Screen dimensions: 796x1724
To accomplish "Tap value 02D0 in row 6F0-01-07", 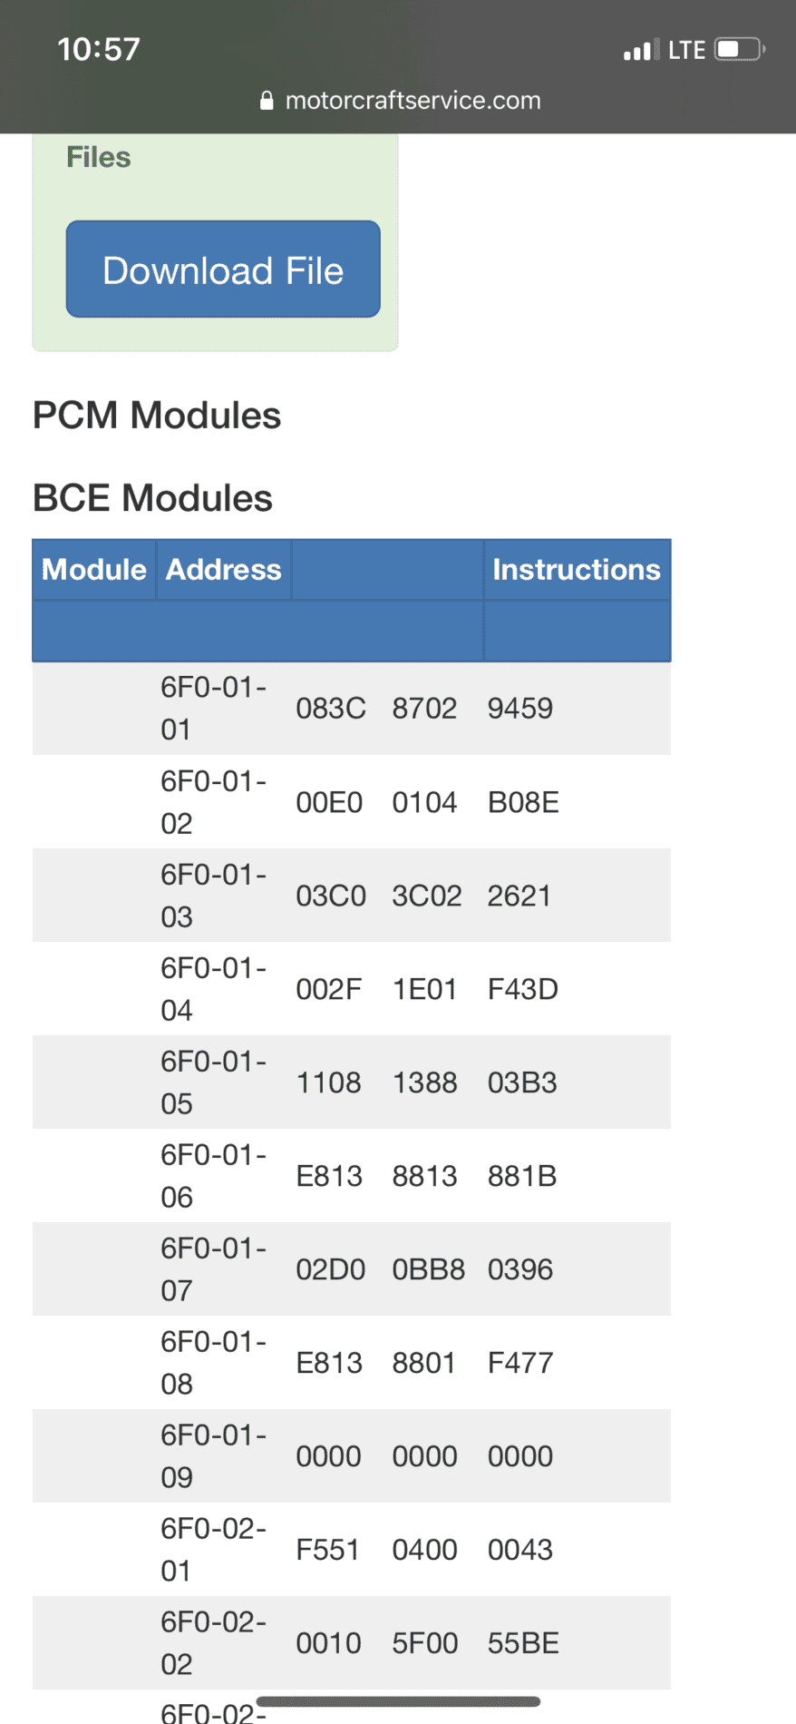I will coord(331,1269).
